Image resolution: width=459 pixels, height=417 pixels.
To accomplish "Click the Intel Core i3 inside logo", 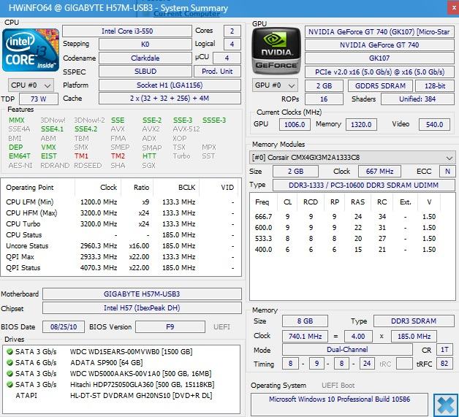I will pos(31,50).
